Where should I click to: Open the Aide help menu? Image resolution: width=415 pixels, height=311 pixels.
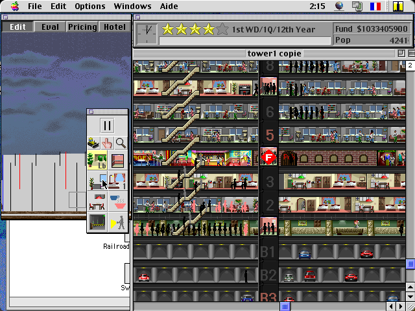(x=169, y=6)
